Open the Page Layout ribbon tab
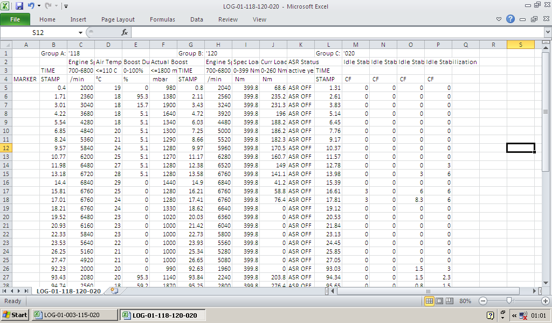Screen dimensions: 552x323 pos(118,19)
